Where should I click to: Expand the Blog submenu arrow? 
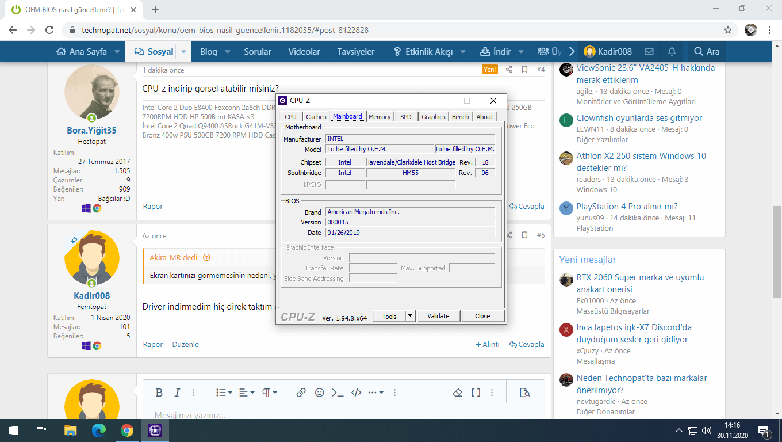[228, 51]
